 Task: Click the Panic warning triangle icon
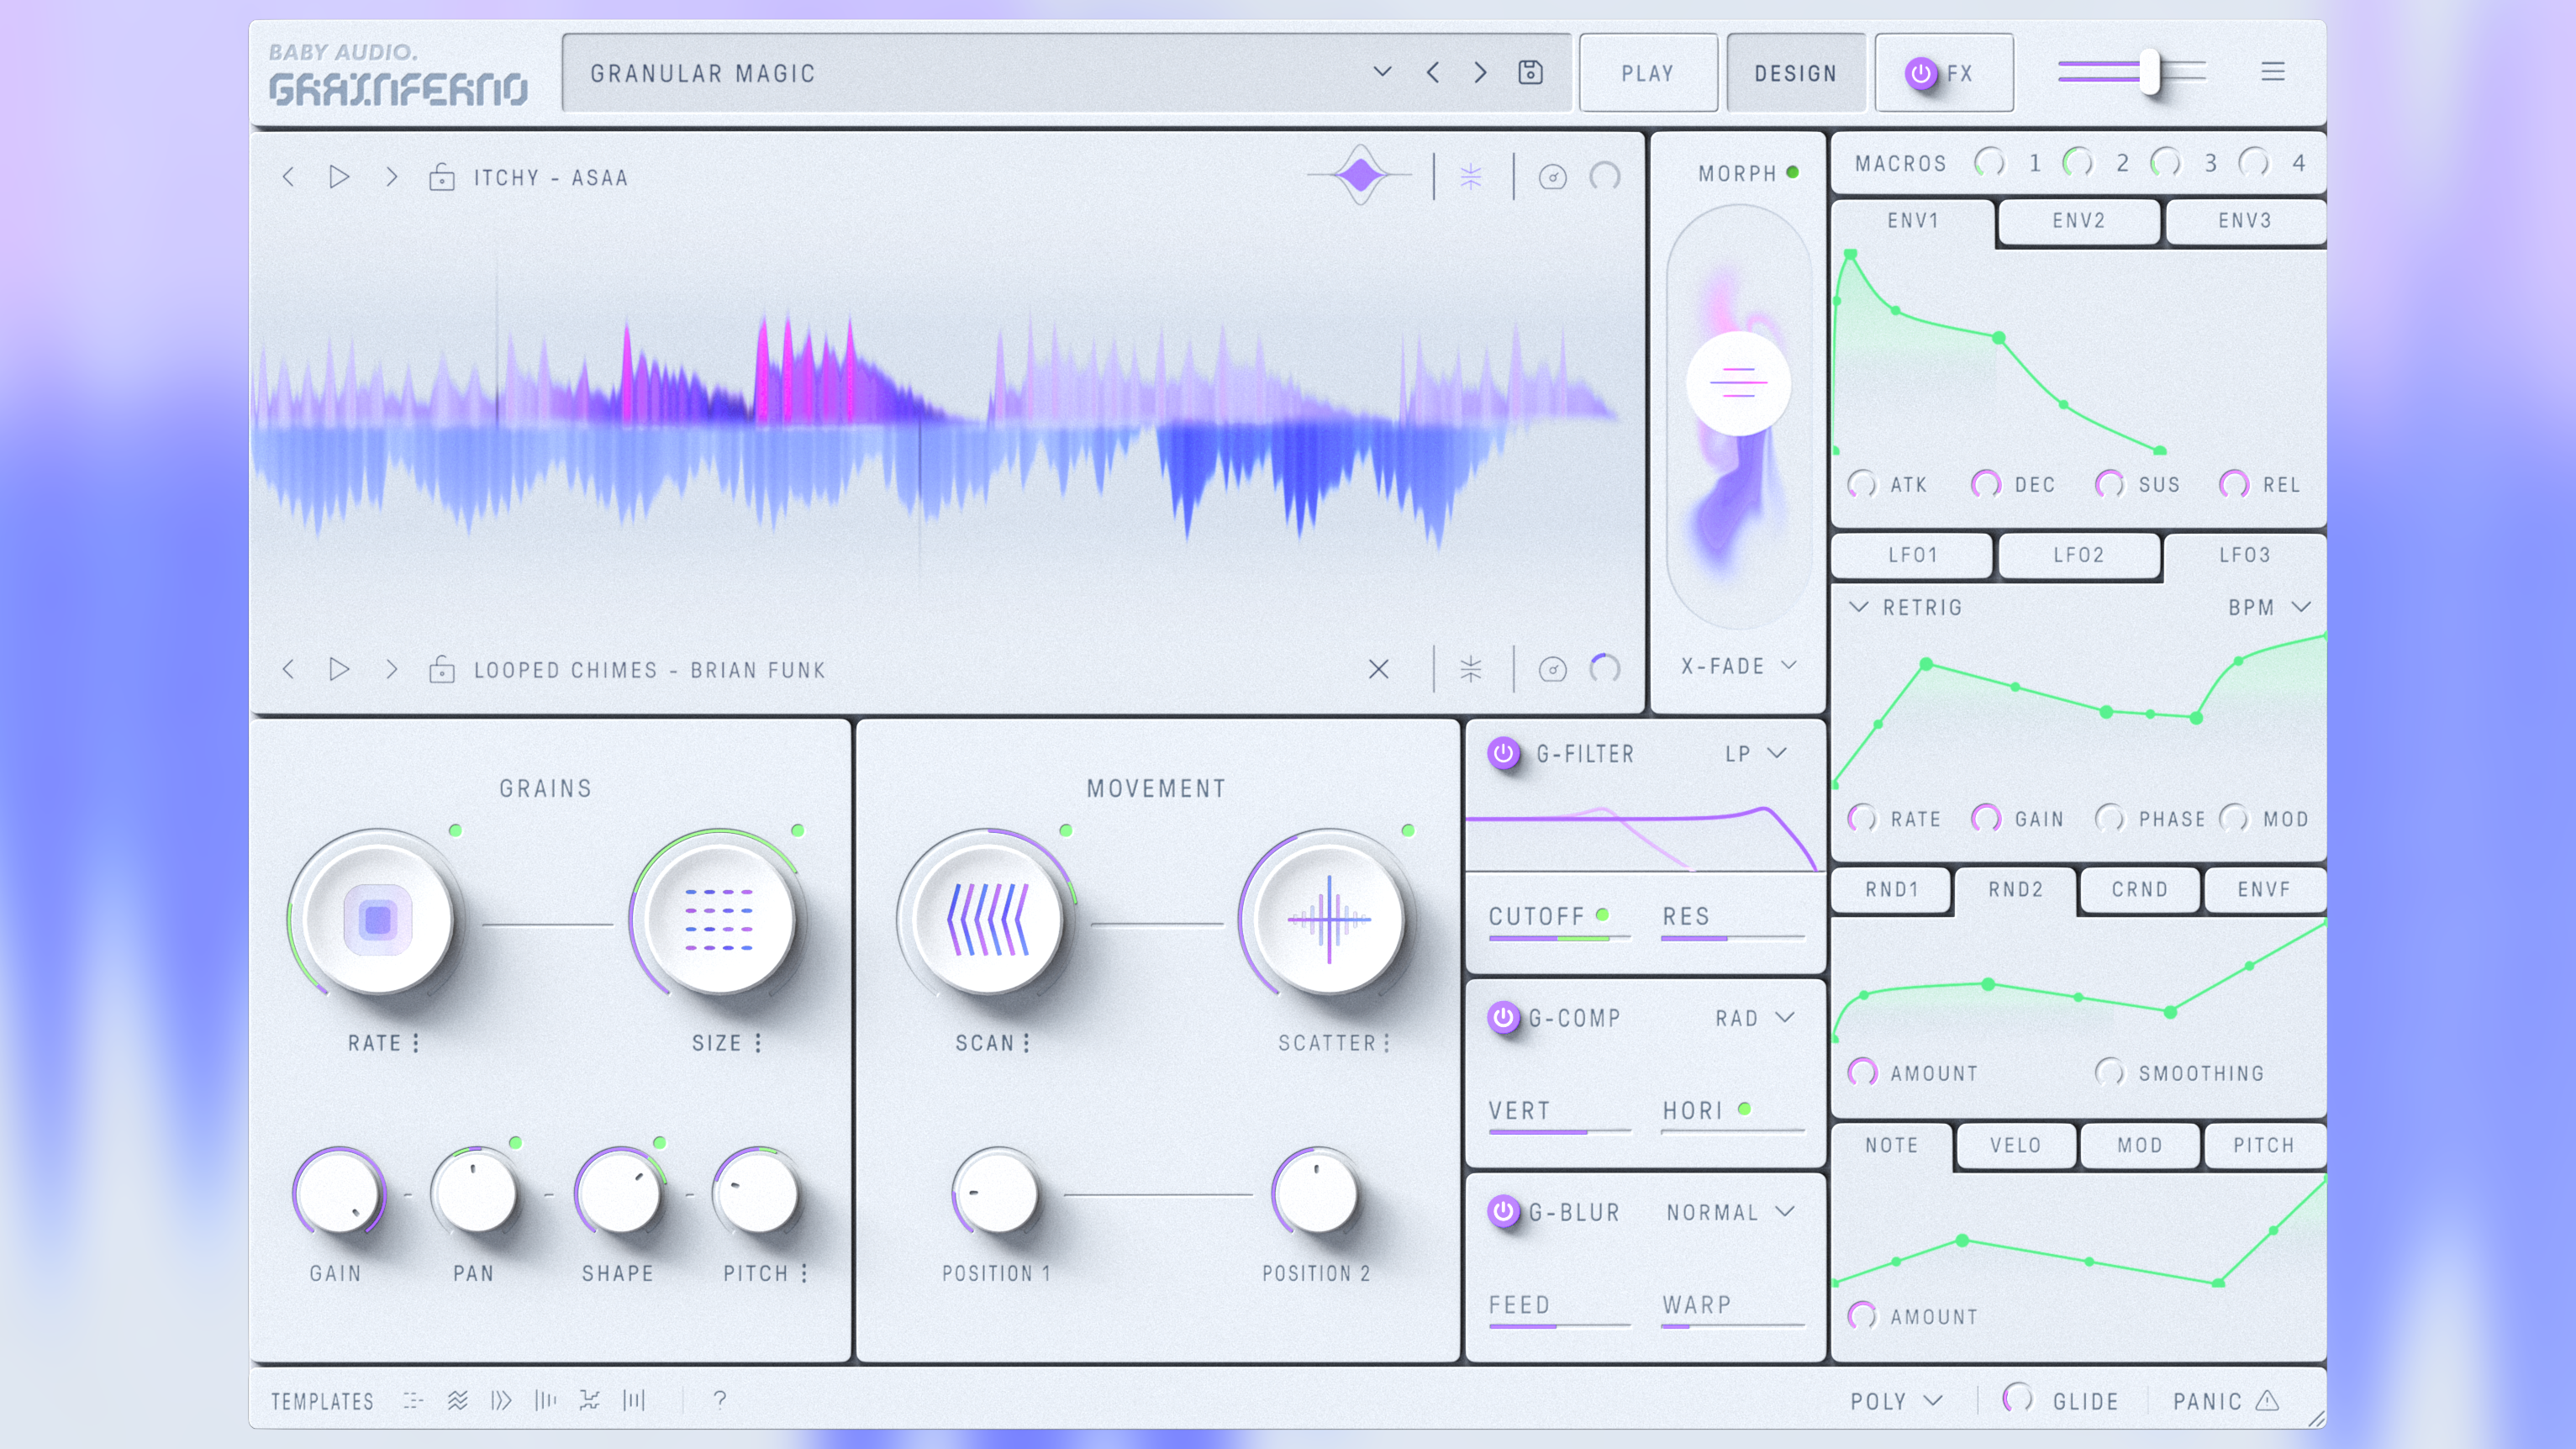(2267, 1400)
